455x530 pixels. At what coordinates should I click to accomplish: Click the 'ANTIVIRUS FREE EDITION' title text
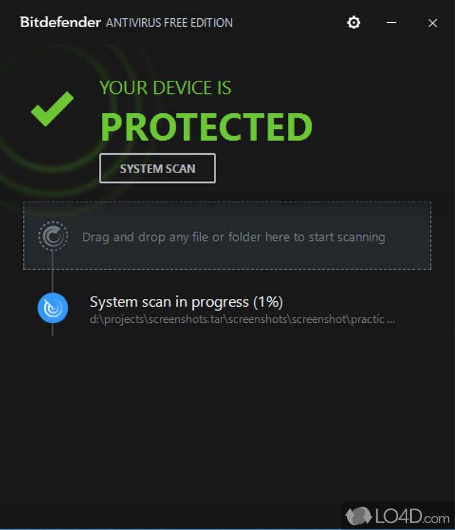169,23
